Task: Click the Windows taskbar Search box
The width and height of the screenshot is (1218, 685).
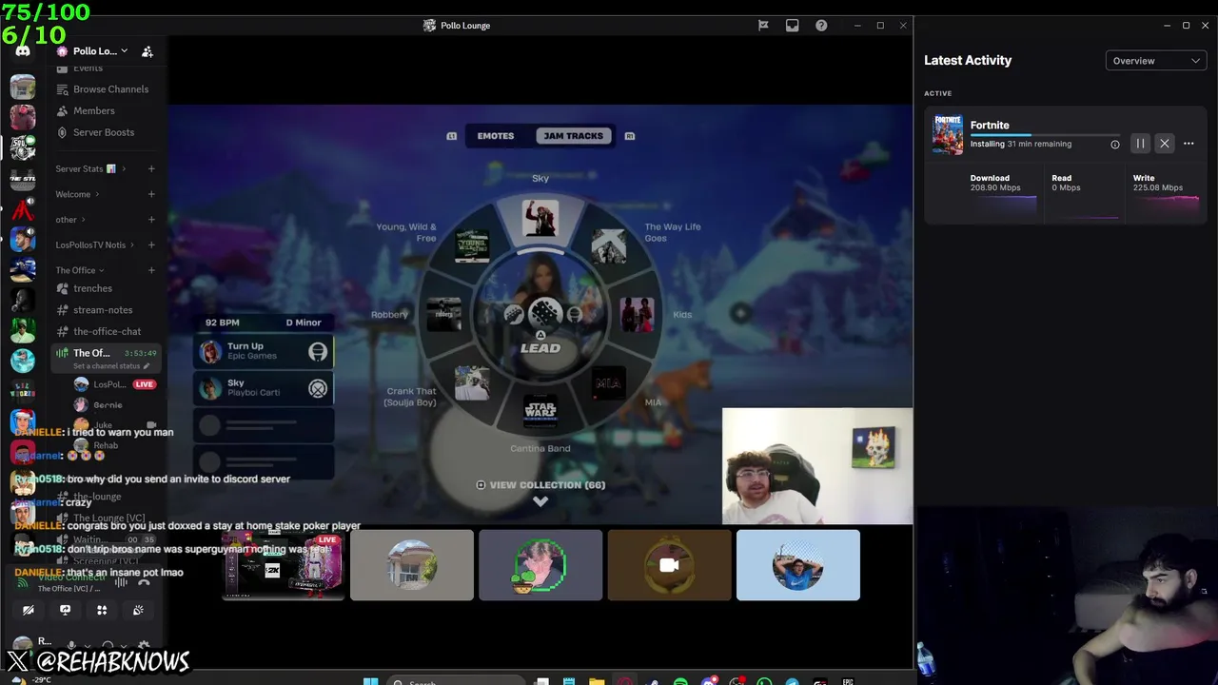Action: [457, 682]
